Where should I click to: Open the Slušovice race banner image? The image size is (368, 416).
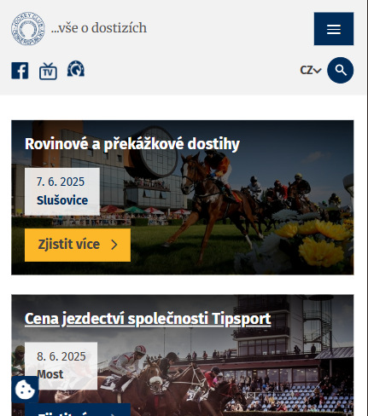(183, 198)
